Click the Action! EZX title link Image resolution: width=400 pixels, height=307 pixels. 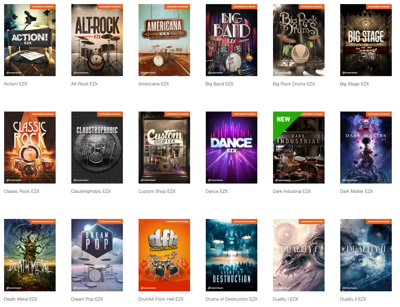(16, 84)
